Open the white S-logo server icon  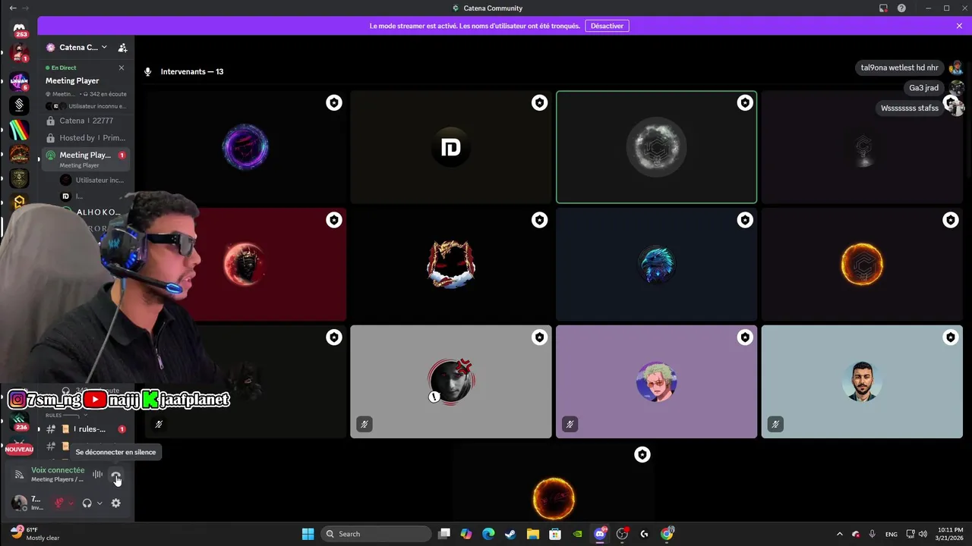[x=19, y=105]
